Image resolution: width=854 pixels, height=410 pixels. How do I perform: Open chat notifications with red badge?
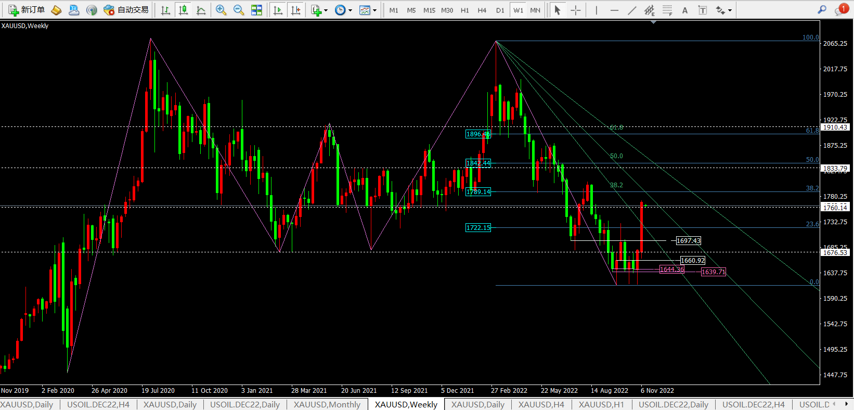840,9
